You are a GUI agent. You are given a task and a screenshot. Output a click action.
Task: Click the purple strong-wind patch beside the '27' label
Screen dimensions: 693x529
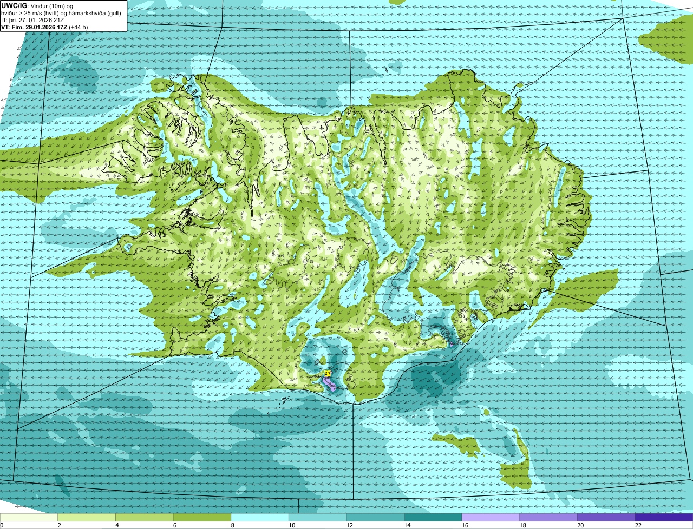329,383
